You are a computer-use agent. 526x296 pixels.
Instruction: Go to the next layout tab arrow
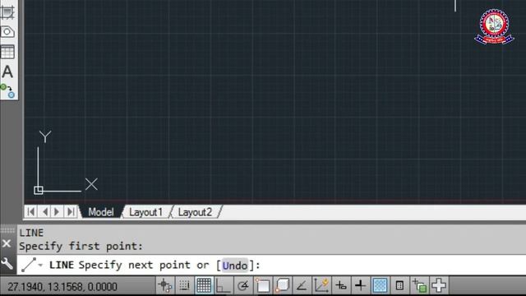[x=57, y=212]
